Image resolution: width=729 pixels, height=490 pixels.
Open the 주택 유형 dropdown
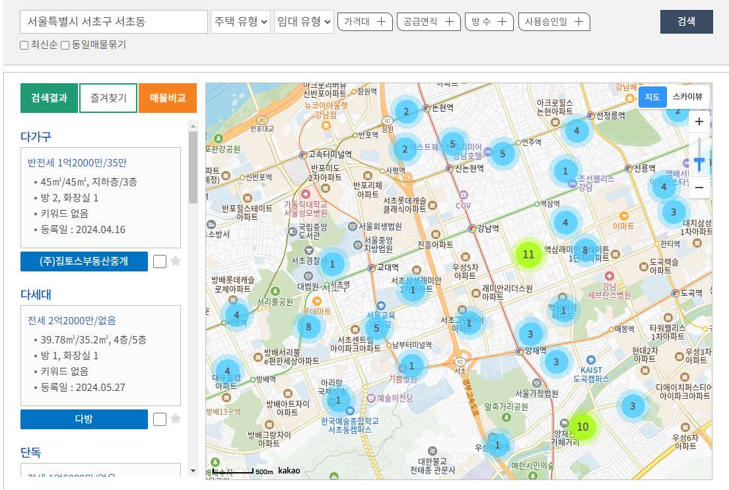tap(240, 21)
